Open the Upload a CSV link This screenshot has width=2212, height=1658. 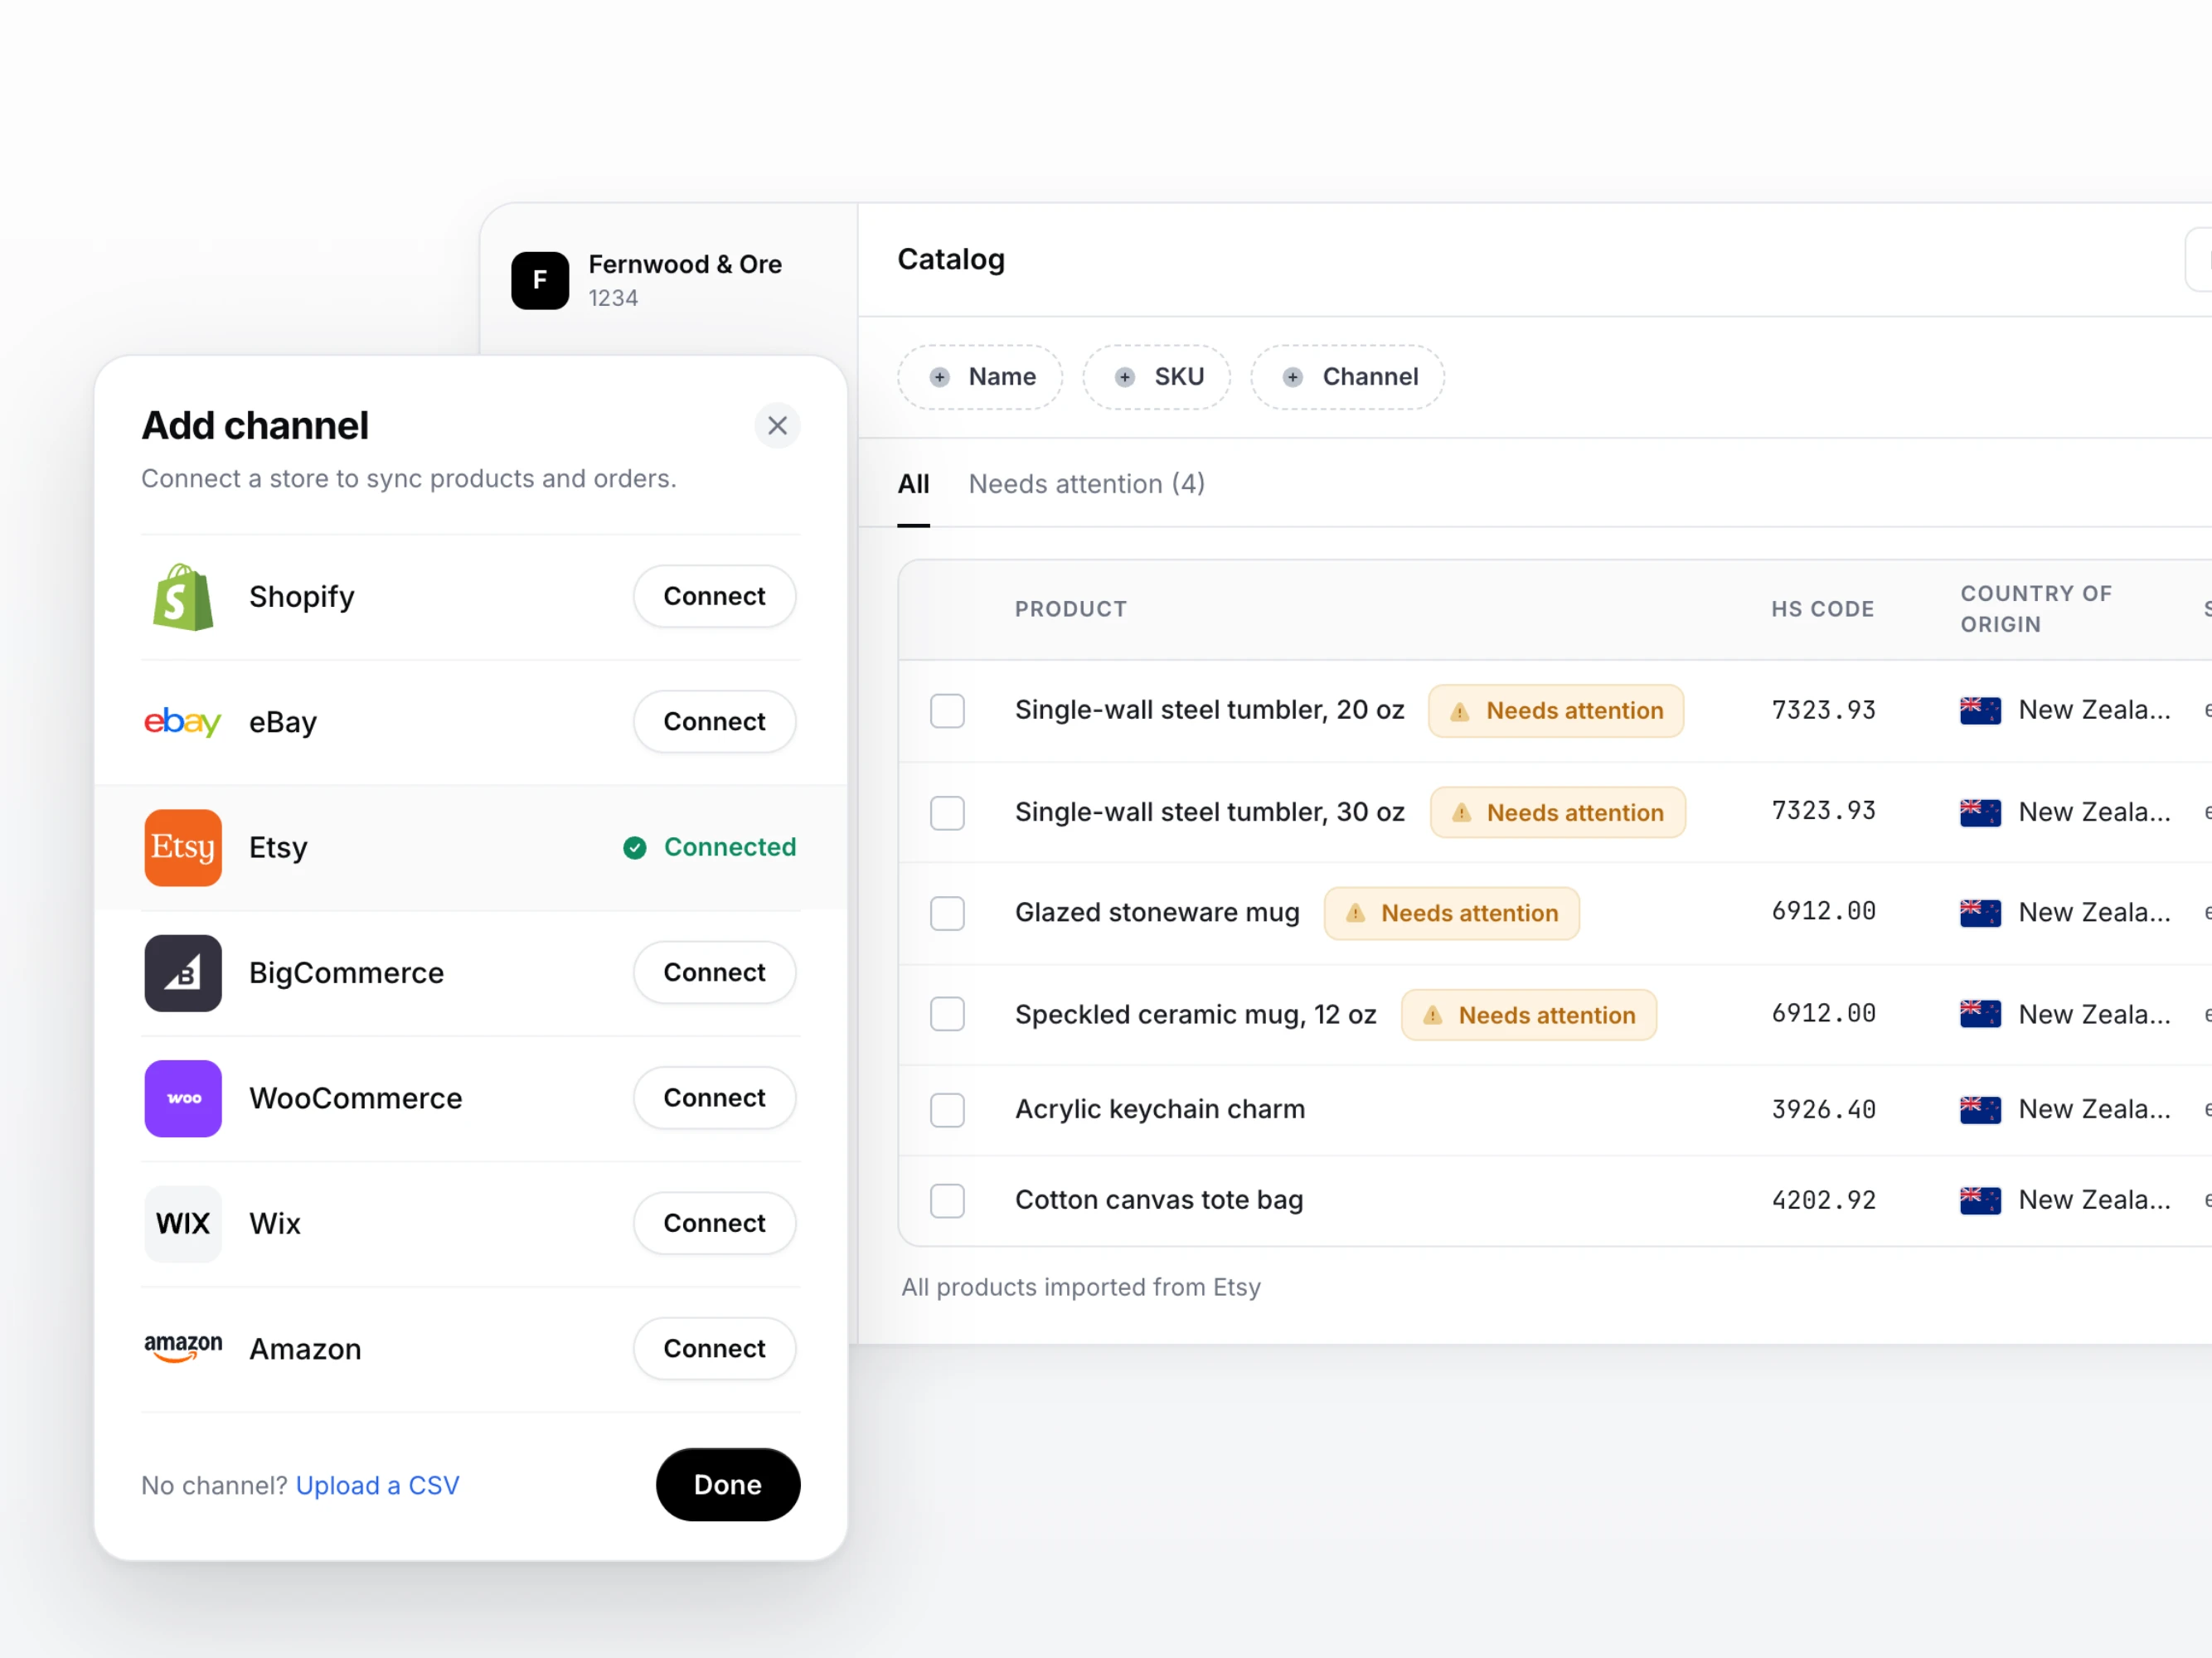pos(378,1486)
